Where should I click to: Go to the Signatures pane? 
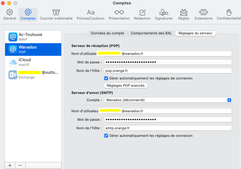pyautogui.click(x=164, y=15)
